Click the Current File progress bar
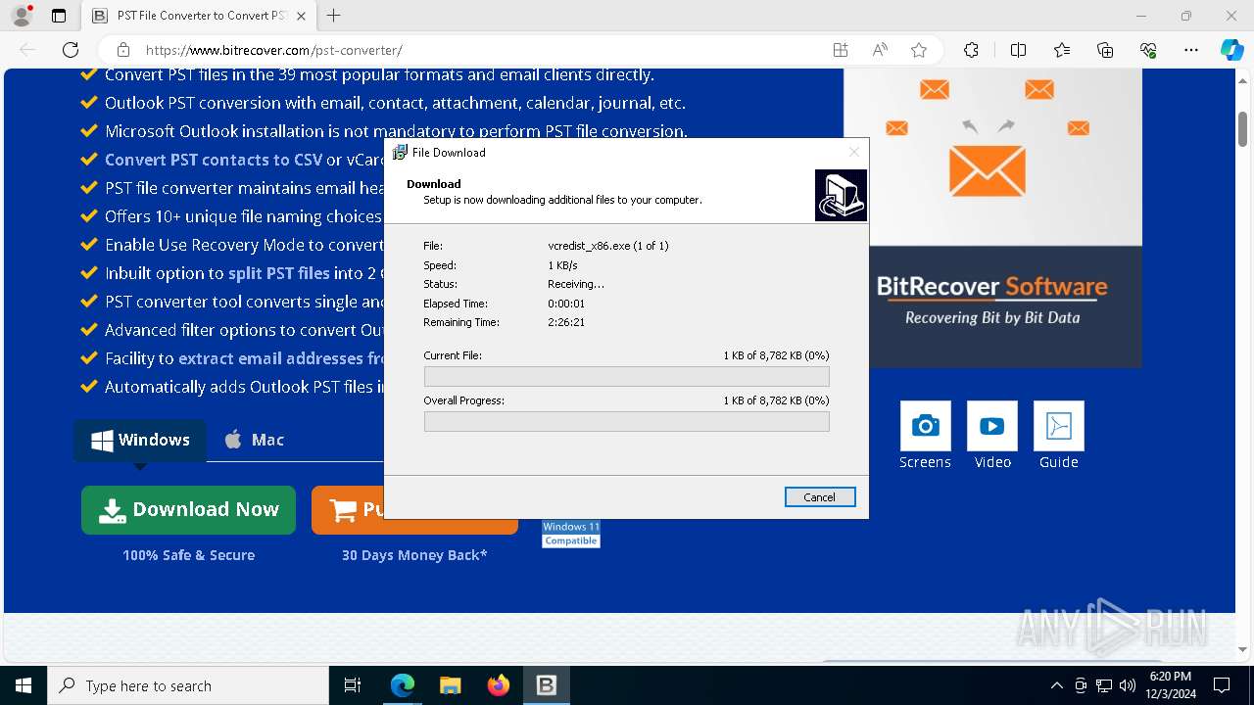 pos(626,377)
